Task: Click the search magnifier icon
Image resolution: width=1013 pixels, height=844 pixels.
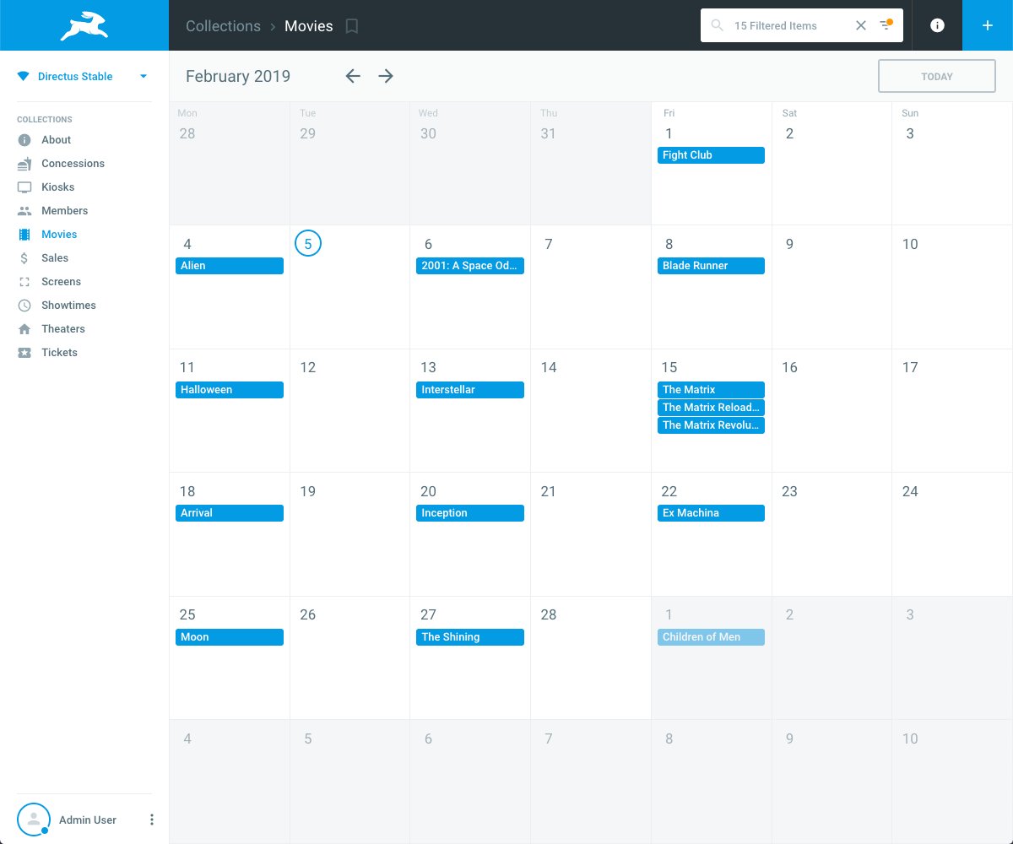Action: point(718,25)
